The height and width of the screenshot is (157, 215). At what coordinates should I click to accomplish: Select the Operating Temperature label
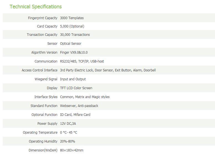click(40, 133)
